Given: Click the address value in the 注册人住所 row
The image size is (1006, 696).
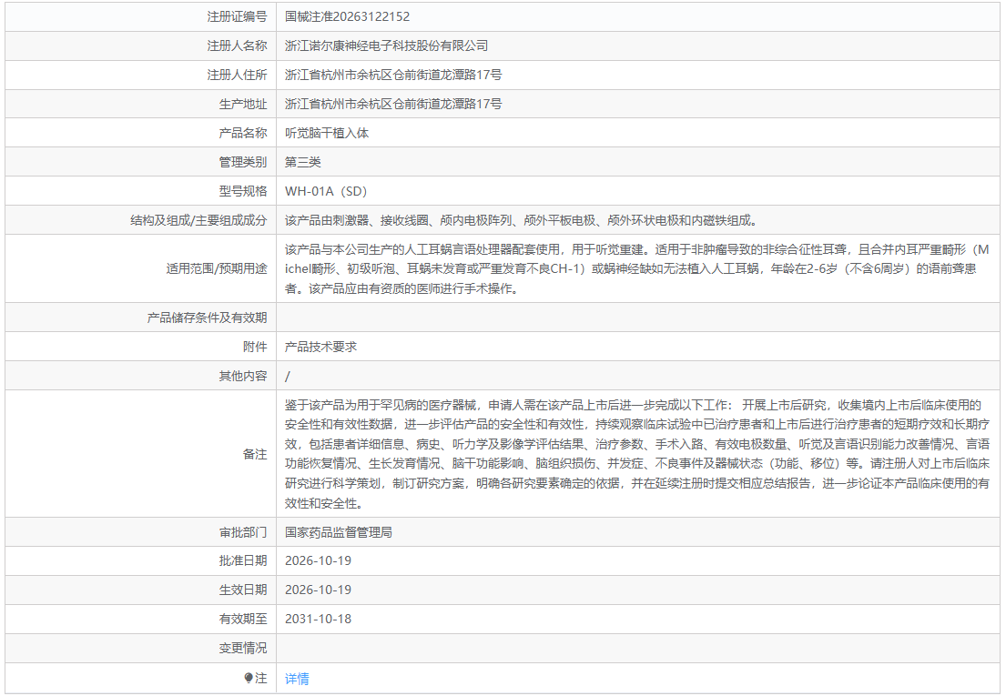Looking at the screenshot, I should pos(393,75).
